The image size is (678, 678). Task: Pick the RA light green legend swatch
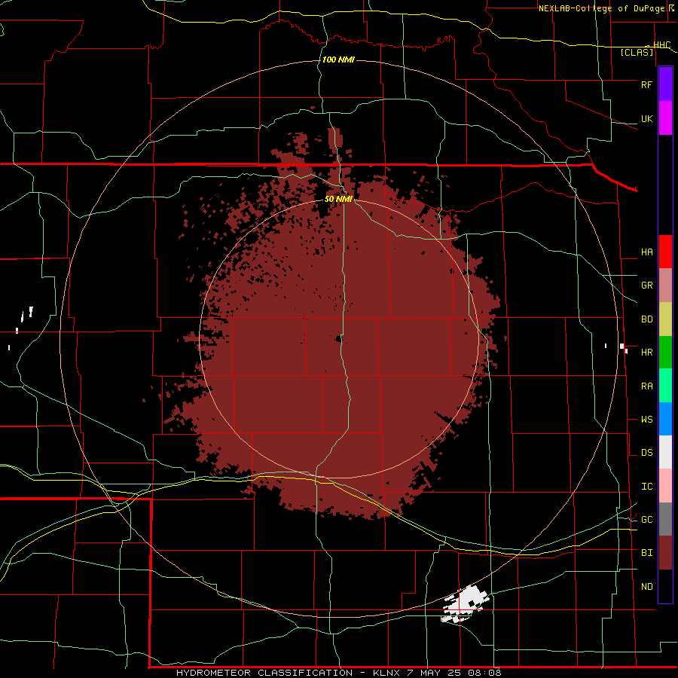point(665,386)
